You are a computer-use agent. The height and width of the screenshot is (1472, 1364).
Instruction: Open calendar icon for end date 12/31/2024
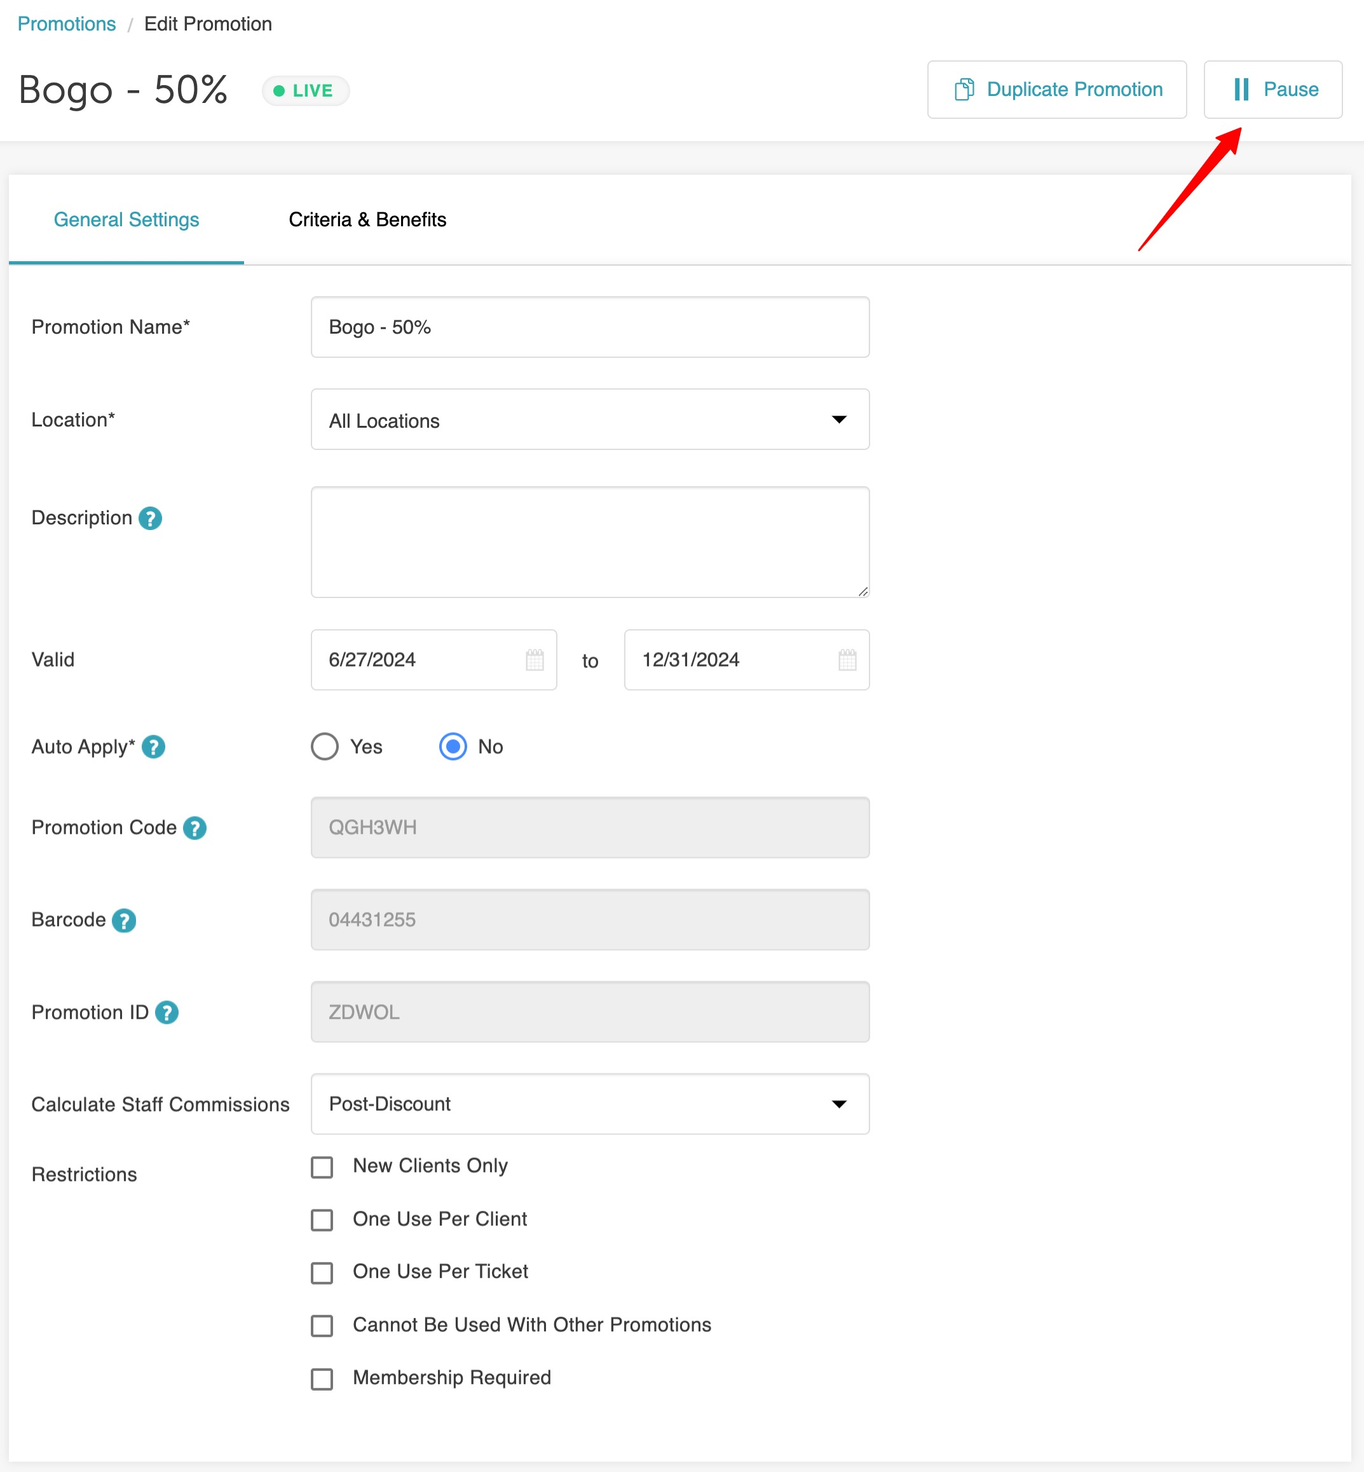[x=847, y=660]
